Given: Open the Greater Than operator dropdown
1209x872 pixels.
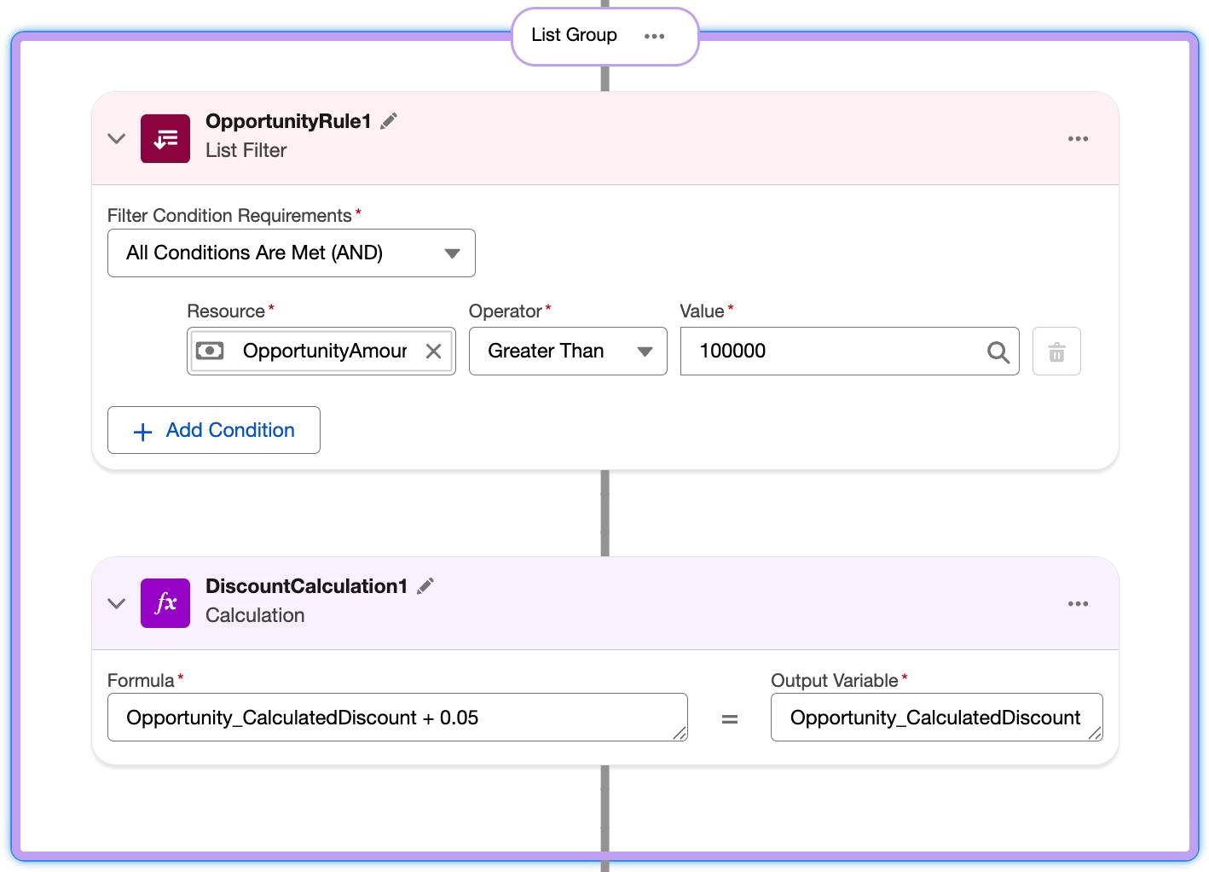Looking at the screenshot, I should (568, 351).
